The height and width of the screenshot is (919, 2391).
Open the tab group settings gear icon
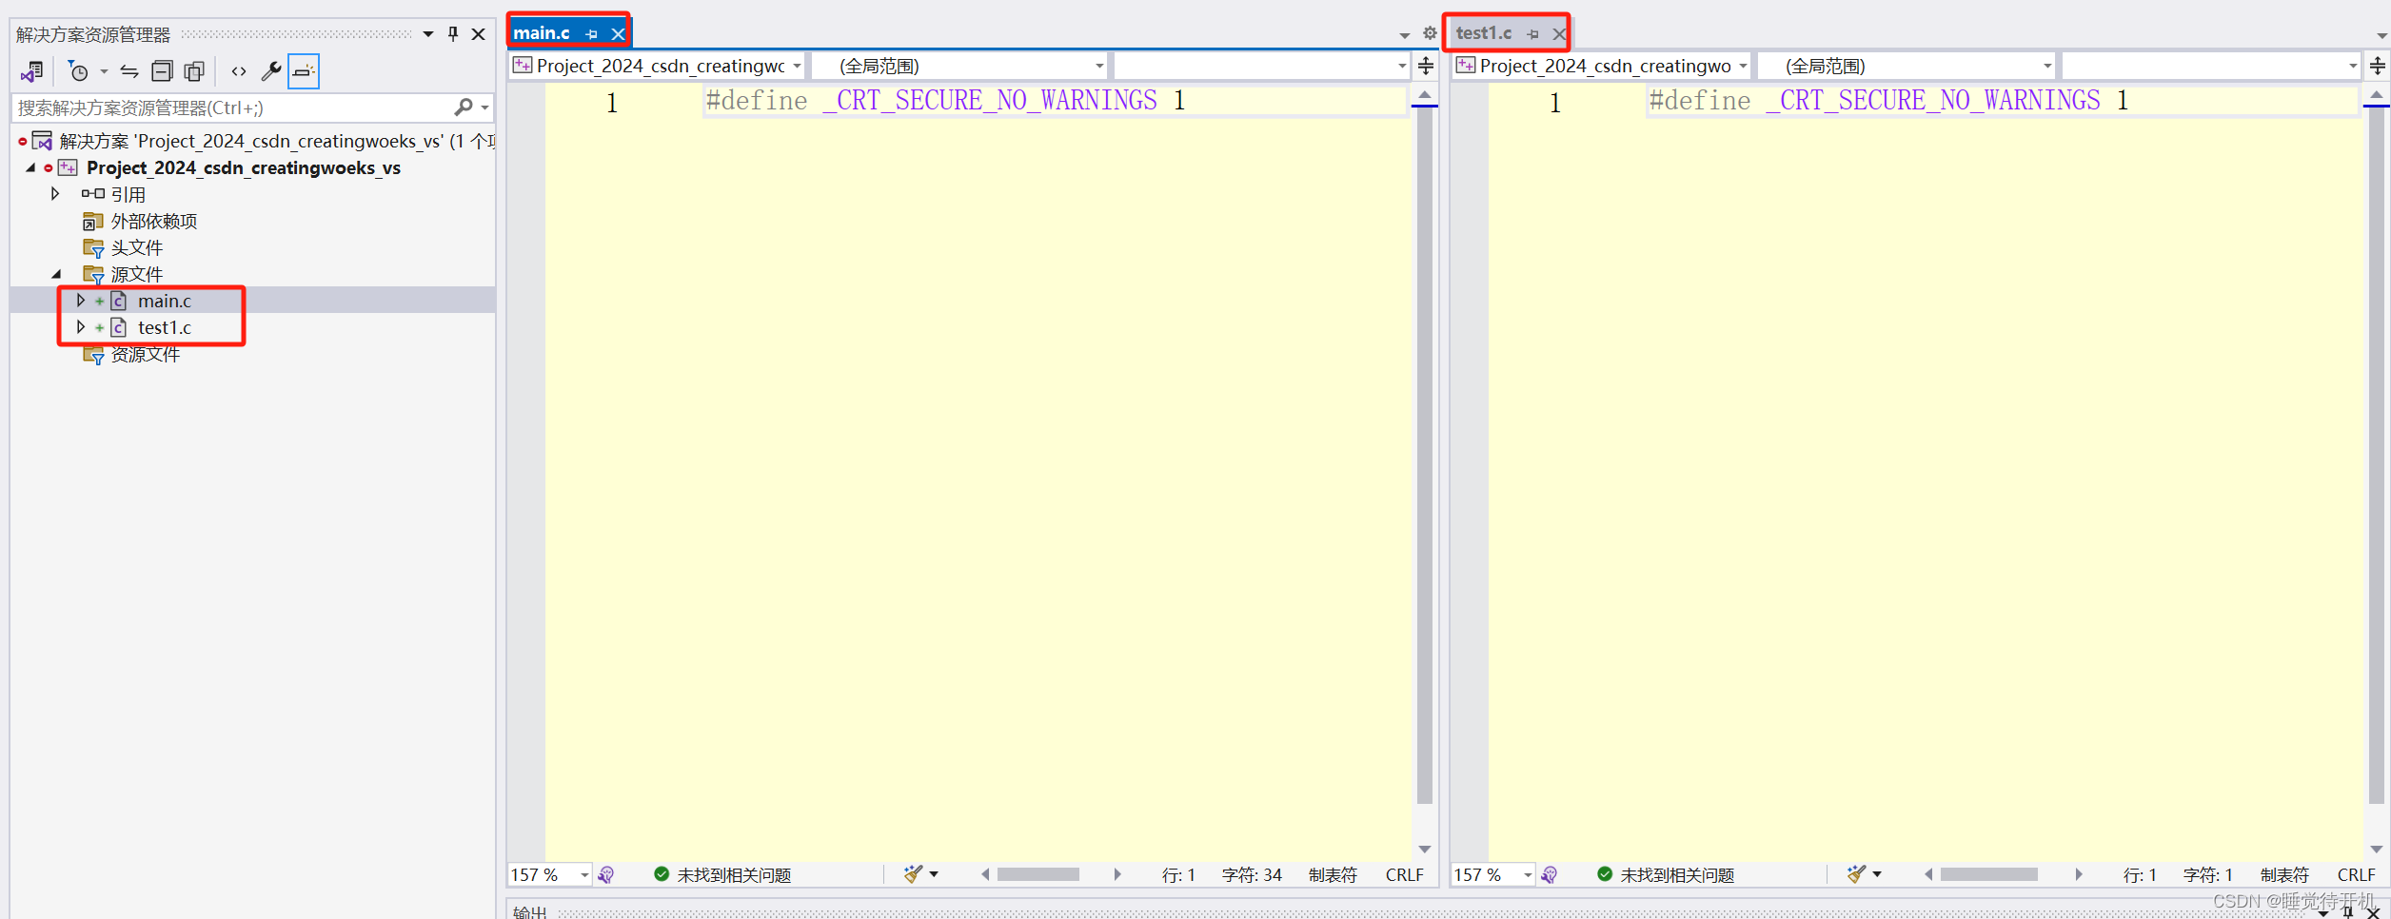pyautogui.click(x=1430, y=33)
